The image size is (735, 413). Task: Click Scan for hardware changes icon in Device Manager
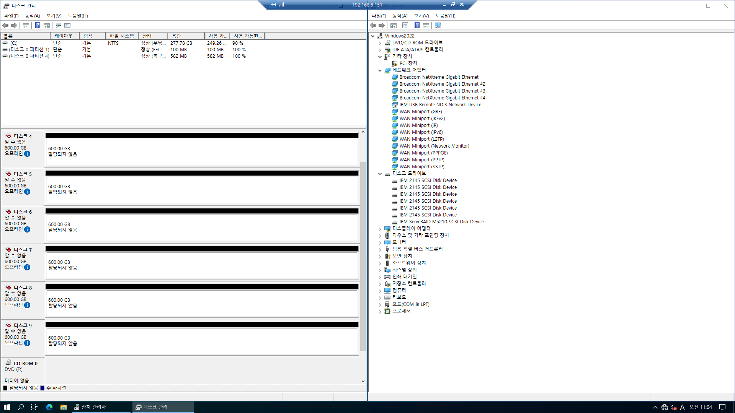(438, 25)
